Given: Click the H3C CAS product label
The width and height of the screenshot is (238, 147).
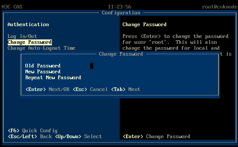Looking at the screenshot, I should (x=12, y=7).
